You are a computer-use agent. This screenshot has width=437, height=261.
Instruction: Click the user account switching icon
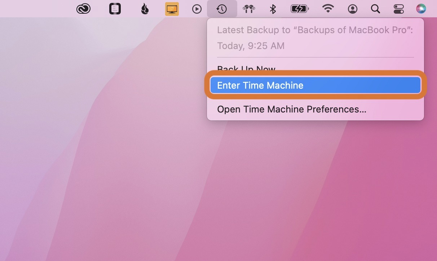353,9
